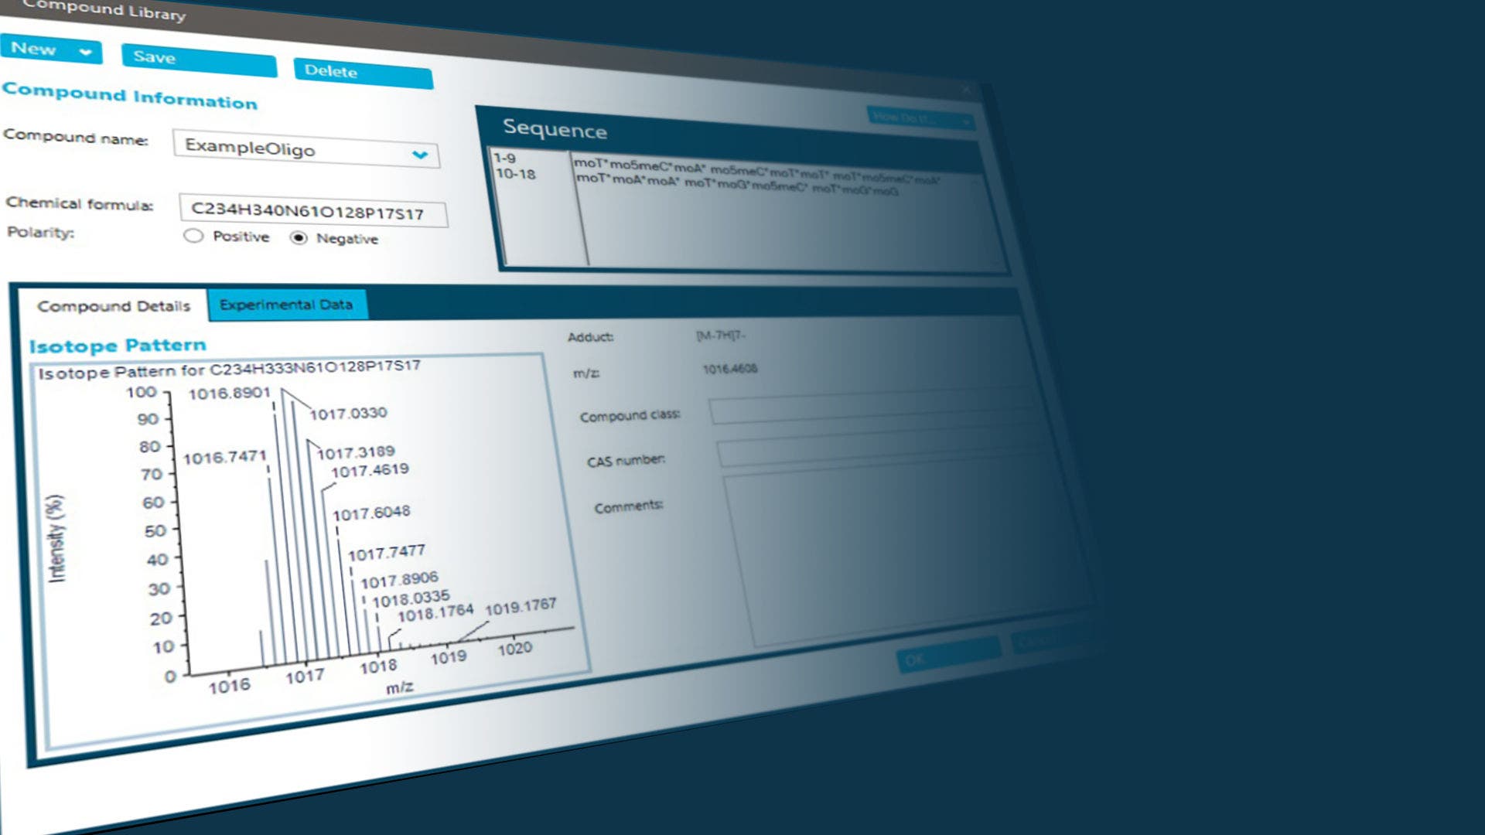This screenshot has width=1485, height=835.
Task: Open the New button dropdown arrow
Action: [86, 53]
